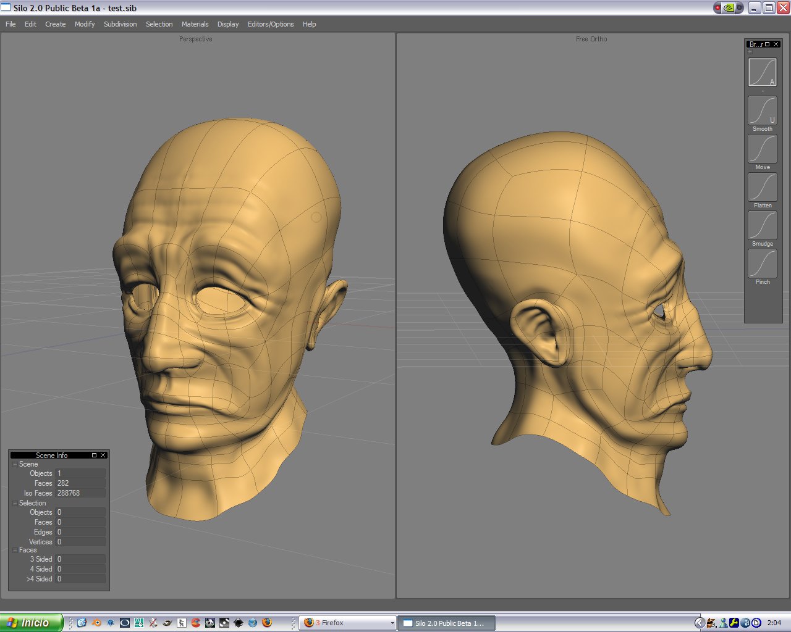The width and height of the screenshot is (791, 632).
Task: Open the Display menu
Action: pyautogui.click(x=227, y=24)
